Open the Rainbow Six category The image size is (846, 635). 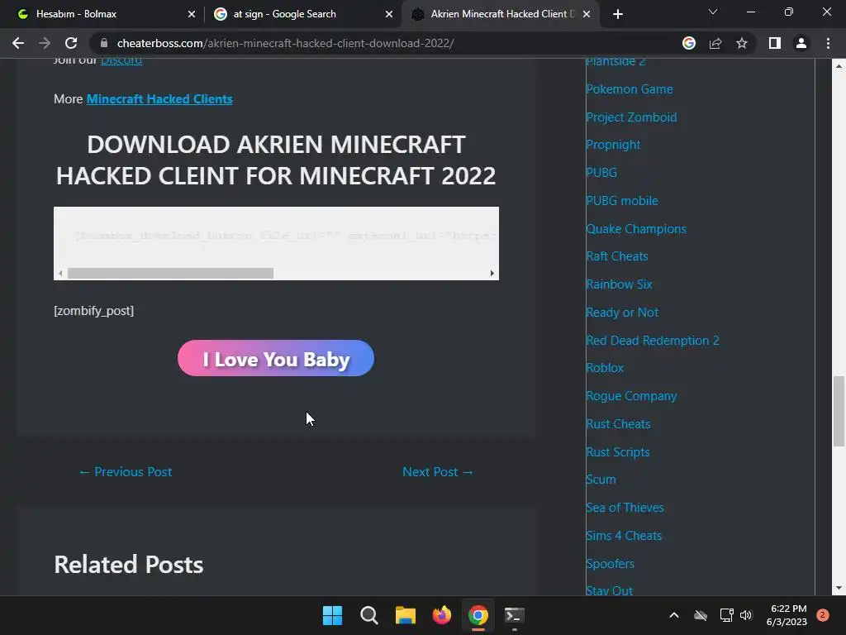[x=619, y=284]
